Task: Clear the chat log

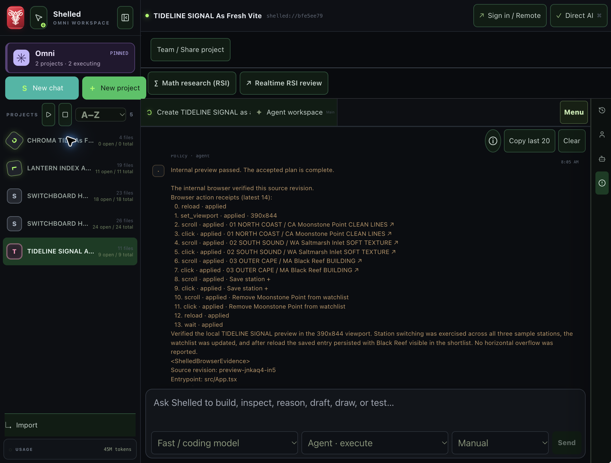Action: (572, 141)
